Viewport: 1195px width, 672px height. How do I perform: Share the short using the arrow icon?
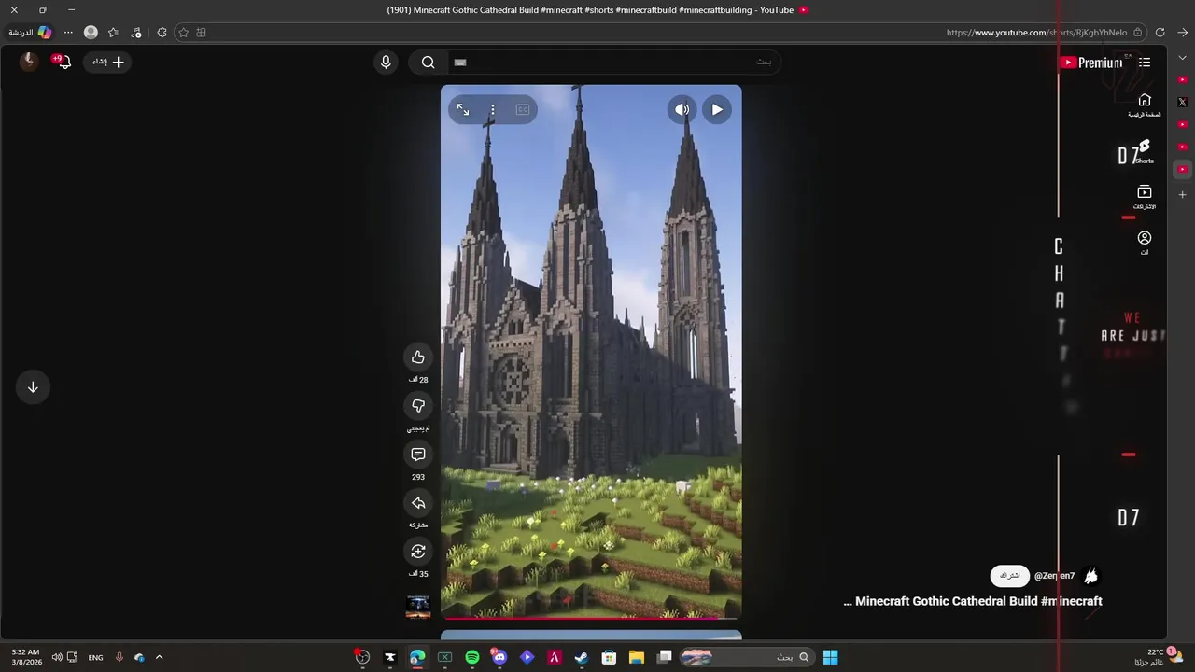417,503
